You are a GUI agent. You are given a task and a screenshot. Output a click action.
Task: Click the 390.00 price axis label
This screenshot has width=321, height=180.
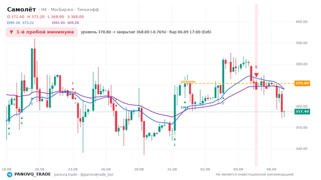(x=301, y=43)
